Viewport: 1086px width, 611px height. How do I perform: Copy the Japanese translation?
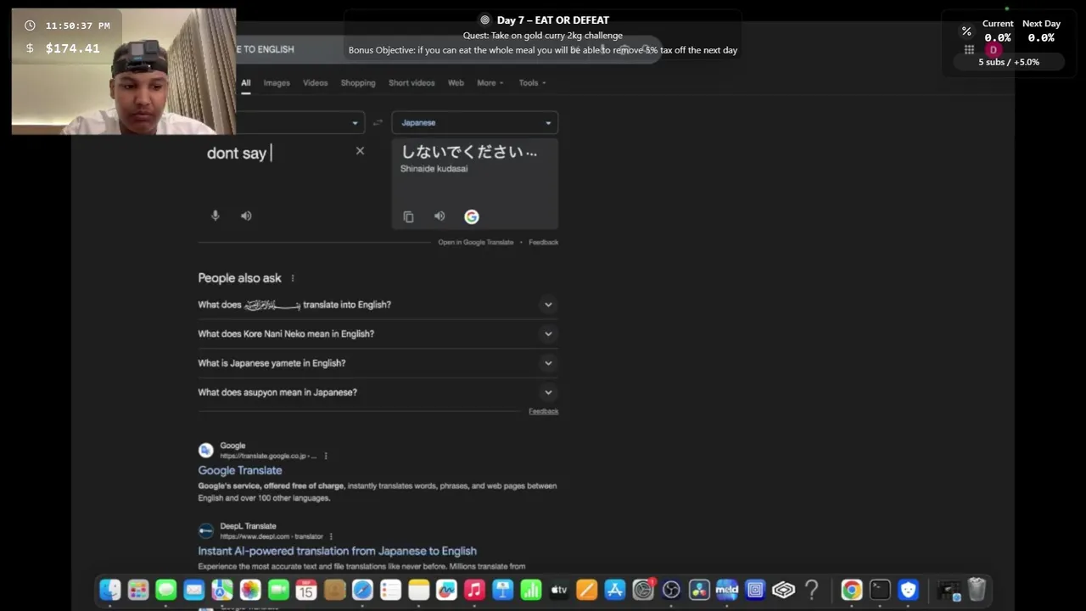pyautogui.click(x=408, y=217)
